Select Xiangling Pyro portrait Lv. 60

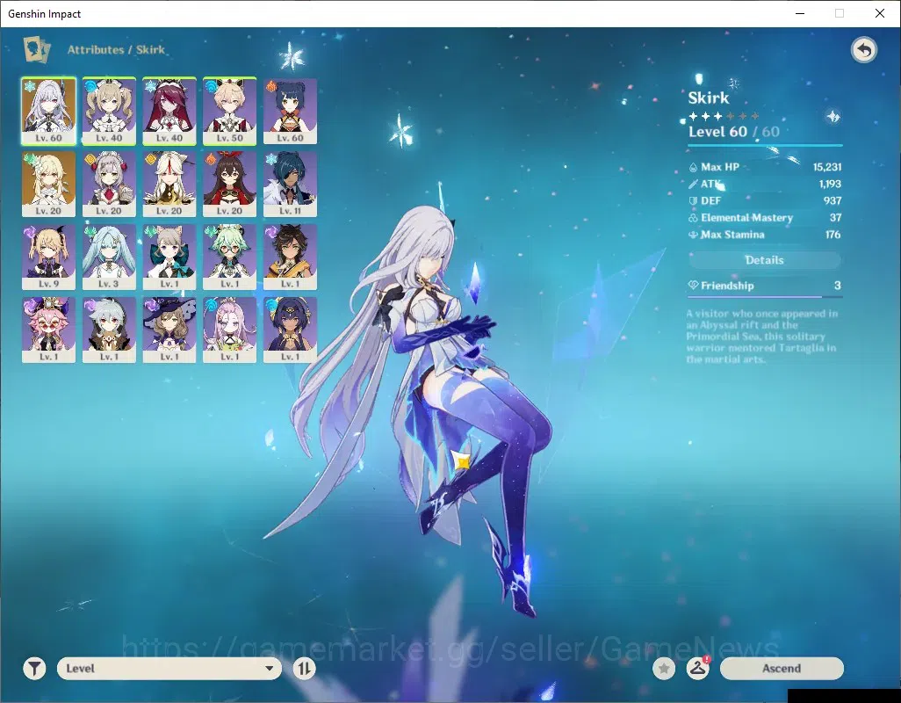tap(290, 111)
